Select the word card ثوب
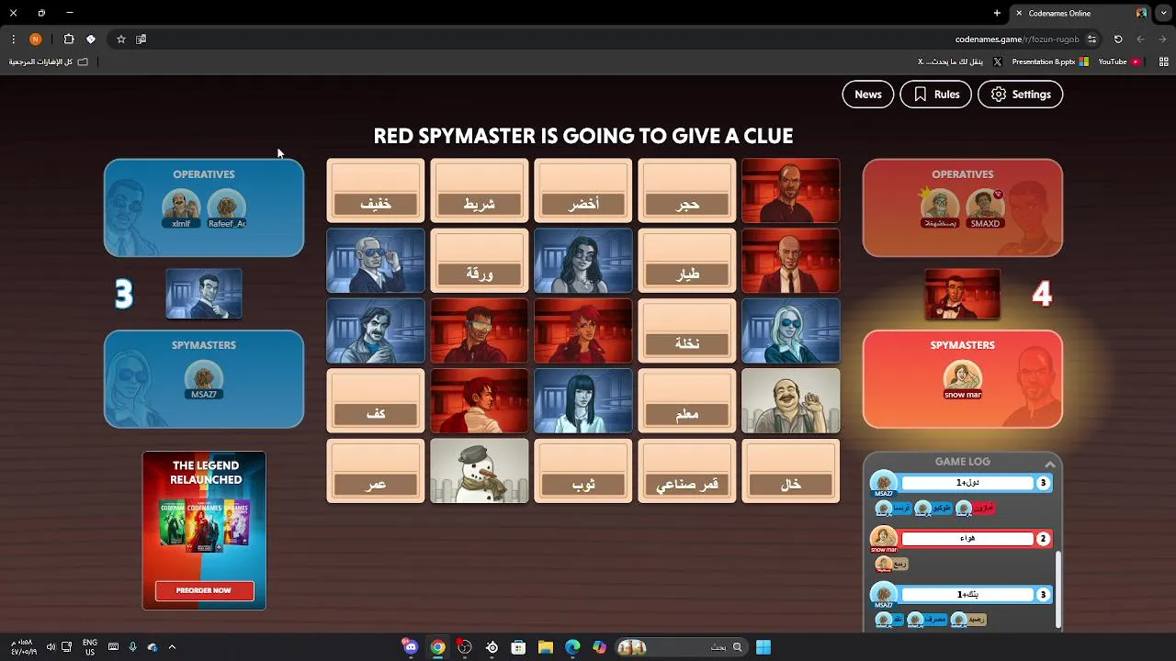The image size is (1176, 661). 582,471
